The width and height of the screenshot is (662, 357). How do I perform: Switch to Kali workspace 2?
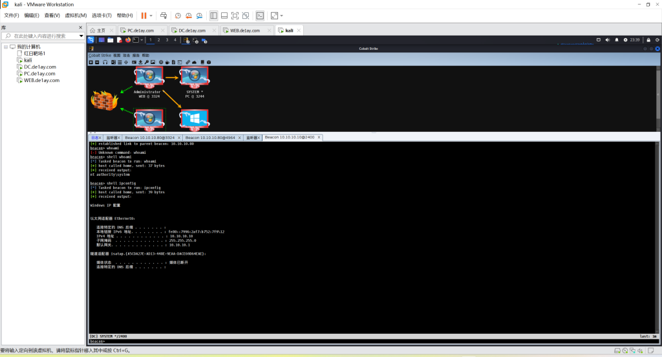159,39
